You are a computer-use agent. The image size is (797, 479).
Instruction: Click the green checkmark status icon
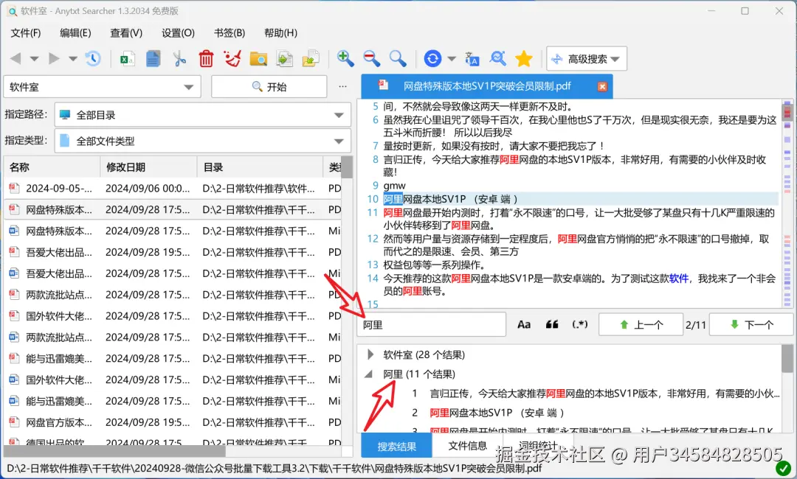pos(783,468)
